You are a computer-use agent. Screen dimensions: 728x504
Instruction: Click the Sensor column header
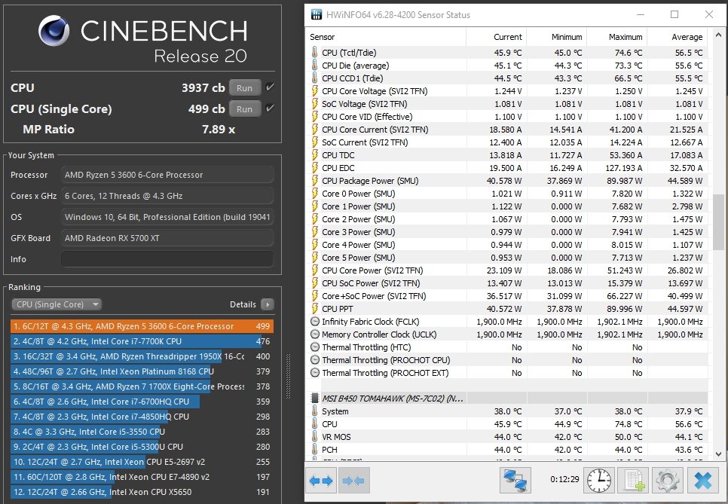point(387,37)
